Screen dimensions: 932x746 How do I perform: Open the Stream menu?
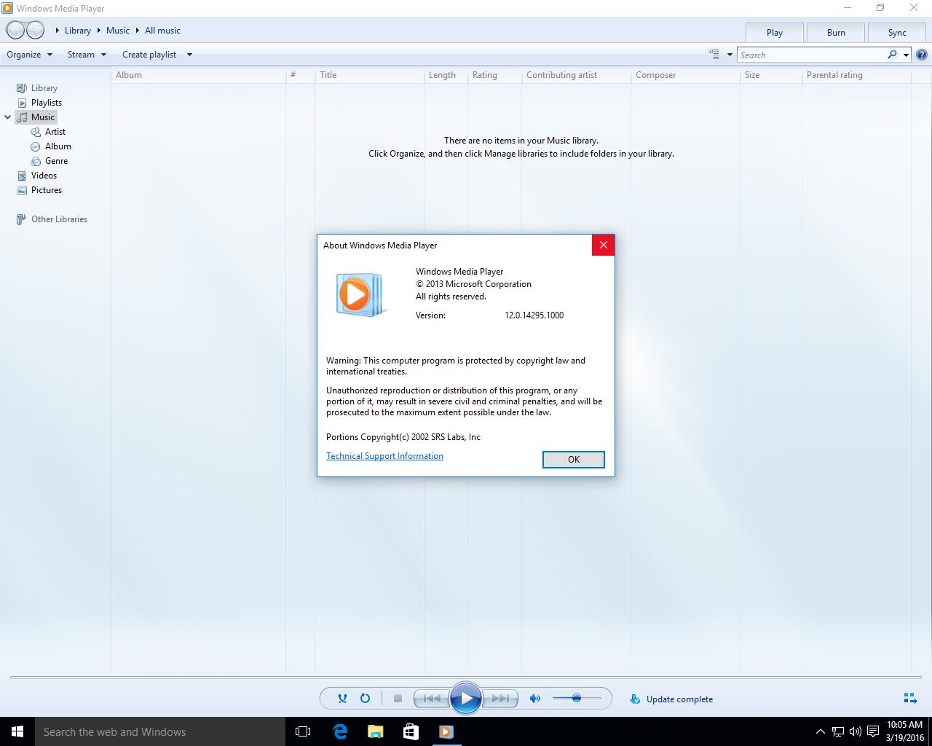point(87,54)
